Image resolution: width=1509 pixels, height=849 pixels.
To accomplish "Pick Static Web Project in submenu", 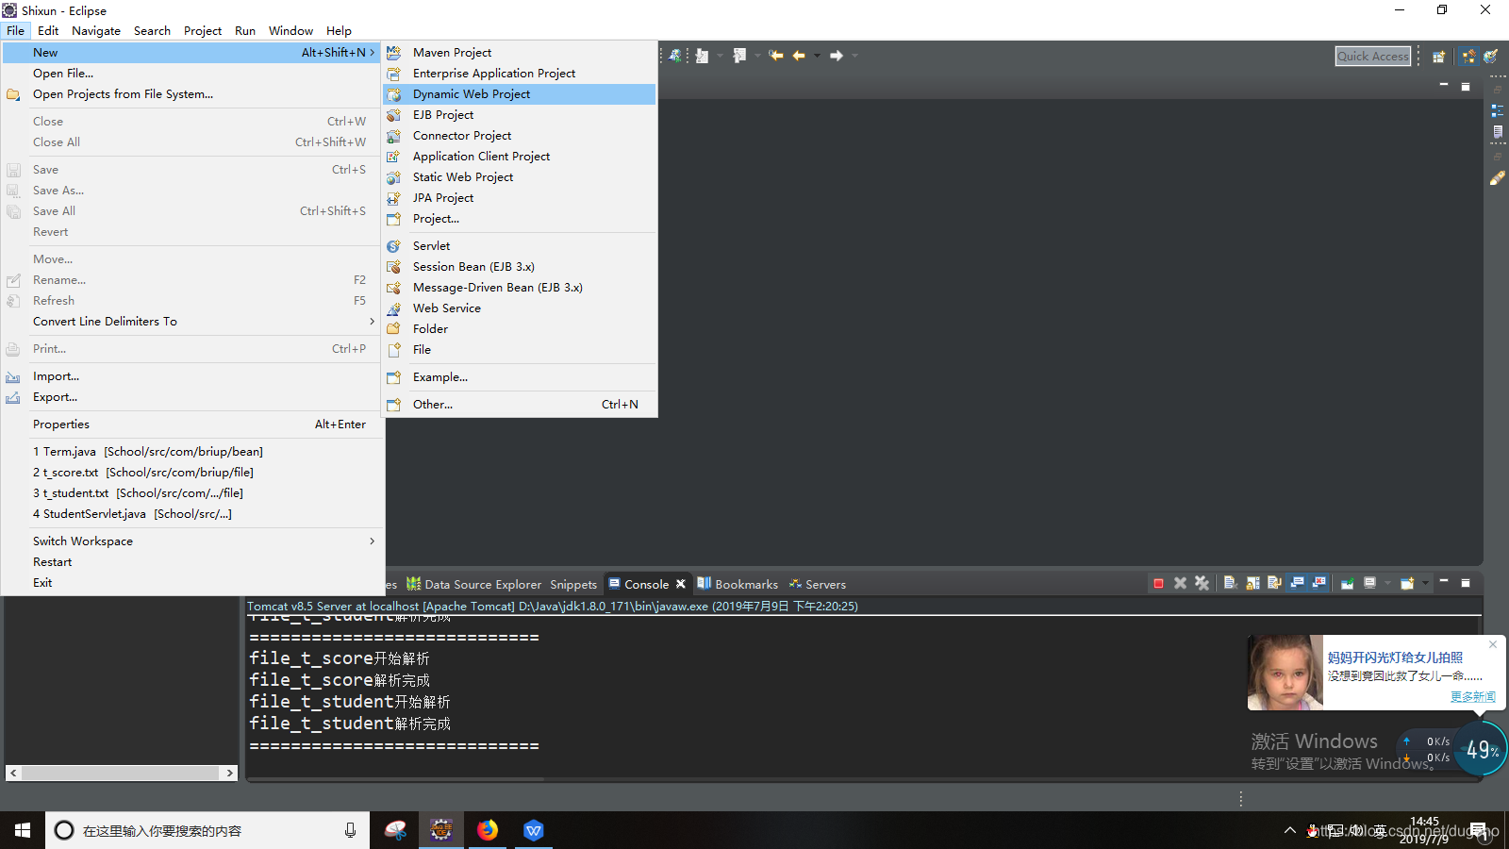I will [519, 177].
